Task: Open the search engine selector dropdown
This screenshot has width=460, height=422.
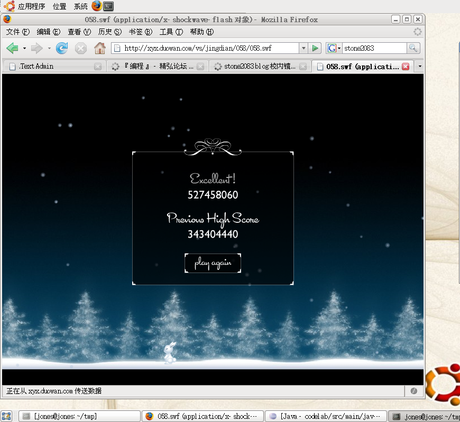Action: (339, 49)
